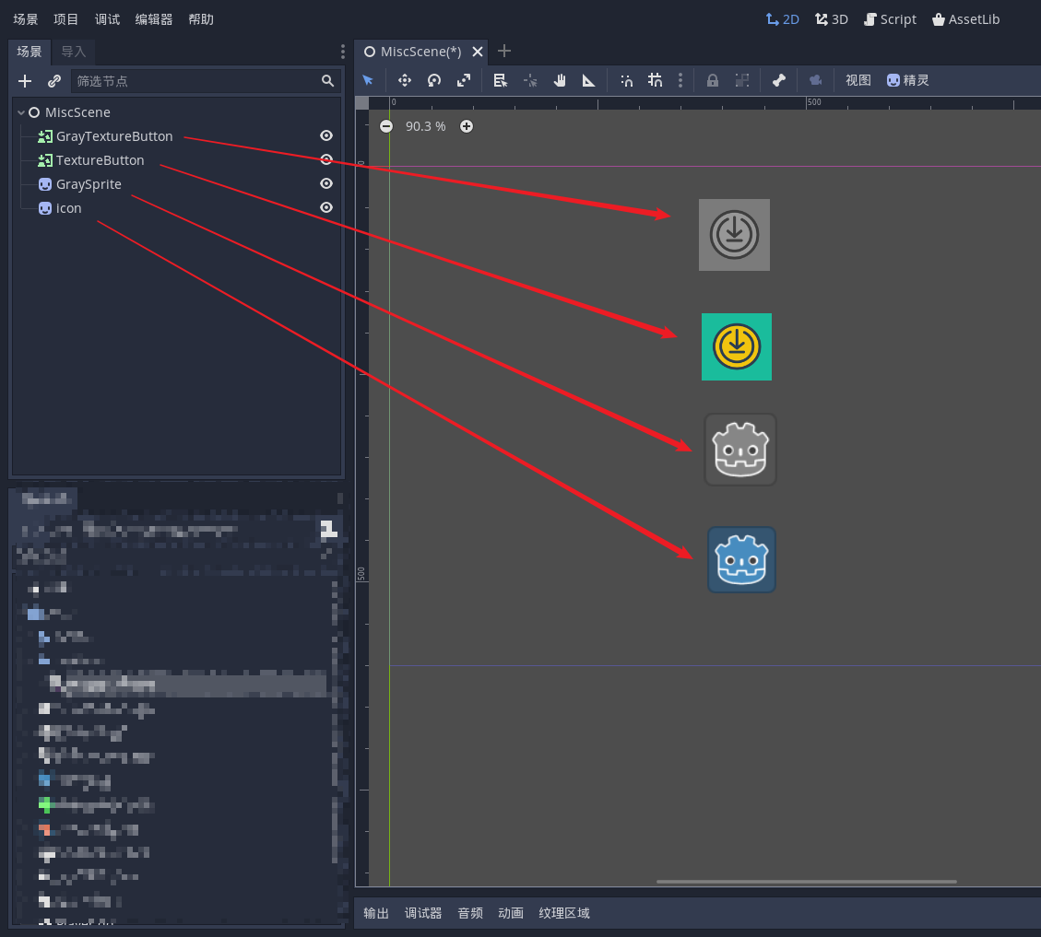The image size is (1041, 937).
Task: Add a new scene tab
Action: (503, 51)
